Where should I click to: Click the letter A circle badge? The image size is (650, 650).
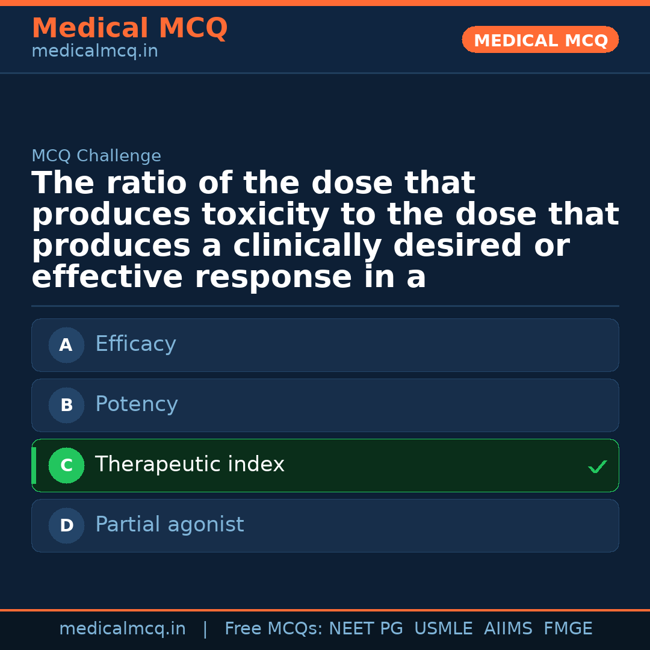coord(66,345)
